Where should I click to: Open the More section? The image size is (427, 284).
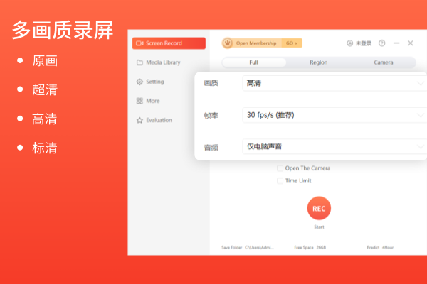click(x=148, y=101)
